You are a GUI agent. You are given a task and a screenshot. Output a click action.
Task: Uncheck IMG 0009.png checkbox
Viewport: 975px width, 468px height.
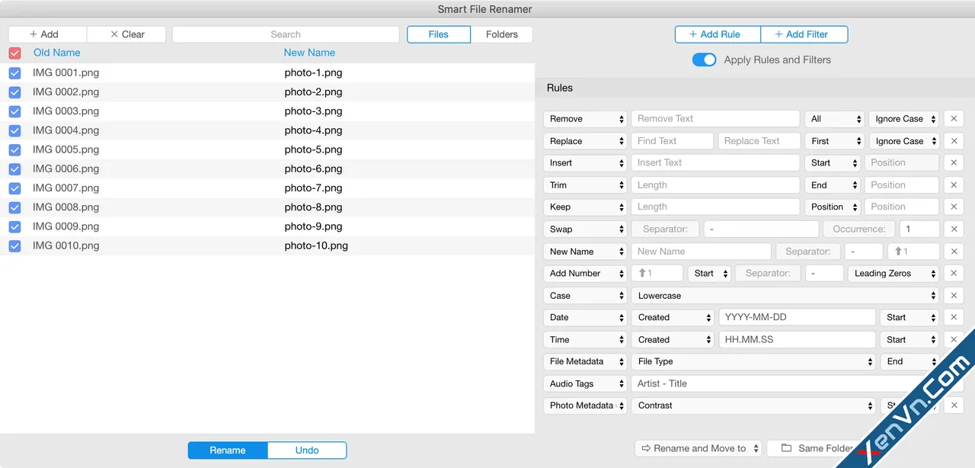[14, 226]
